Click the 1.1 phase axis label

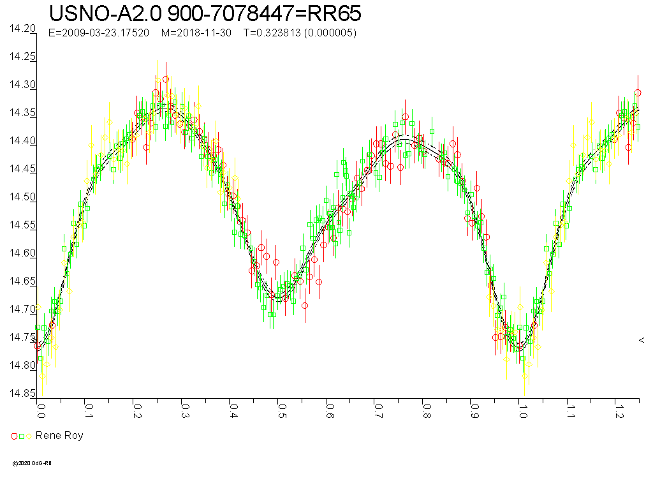pyautogui.click(x=571, y=411)
